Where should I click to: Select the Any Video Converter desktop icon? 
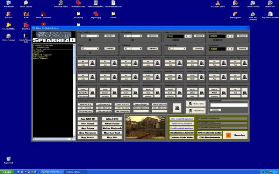tap(270, 15)
